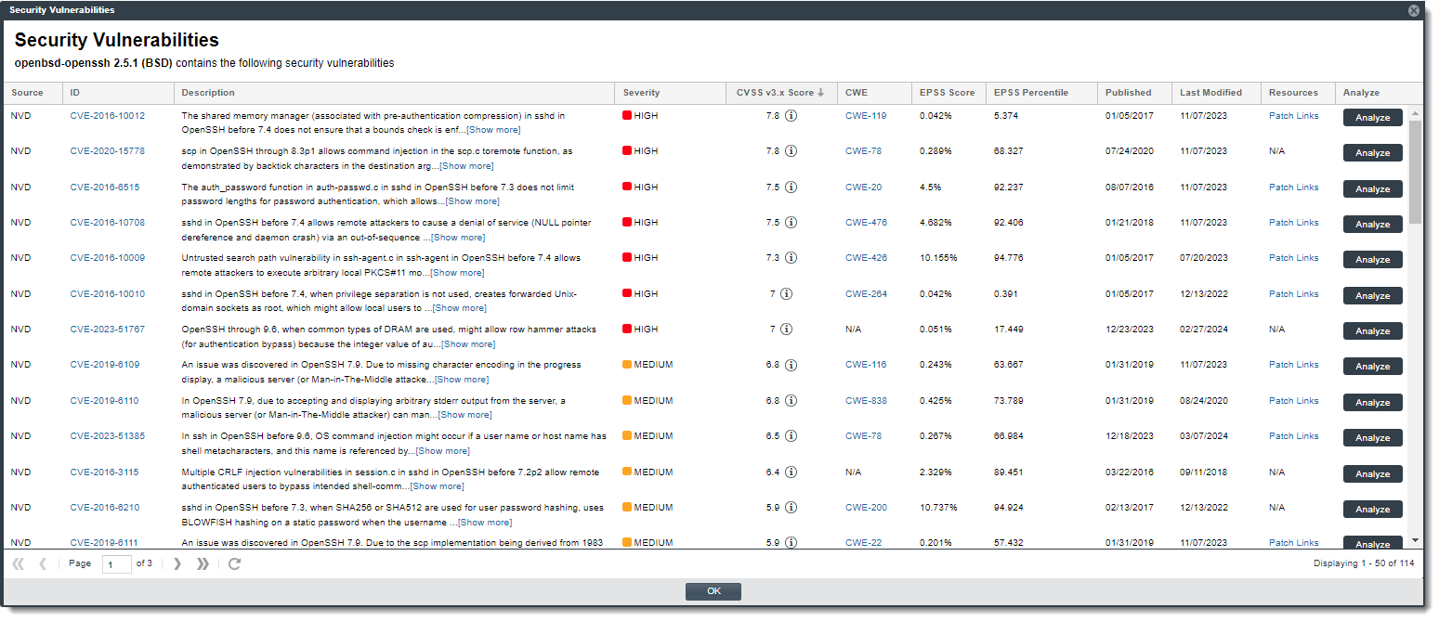Expand description of CVE-2020-15778 with Show more
Viewport: 1439px width, 621px height.
466,166
